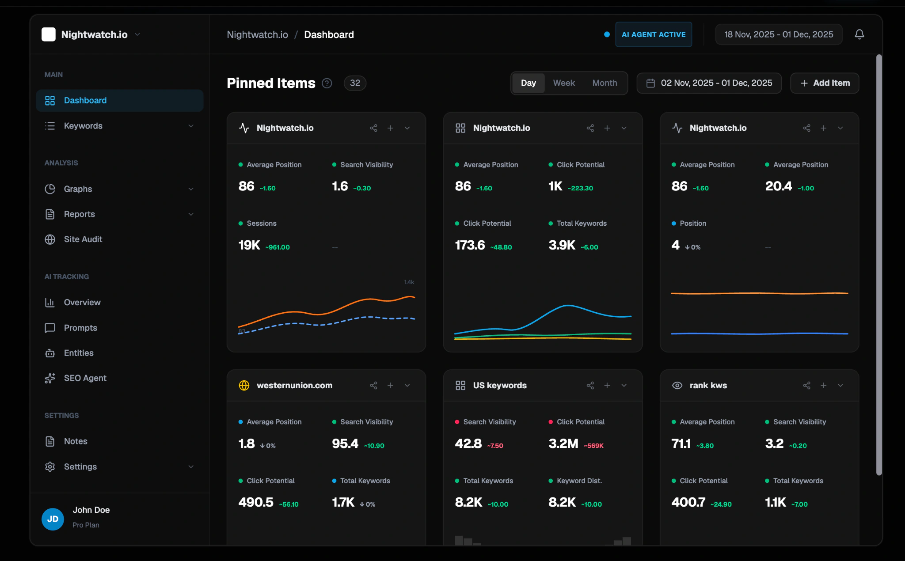905x561 pixels.
Task: Open the 18 Nov - 01 Dec date range
Action: (x=779, y=34)
